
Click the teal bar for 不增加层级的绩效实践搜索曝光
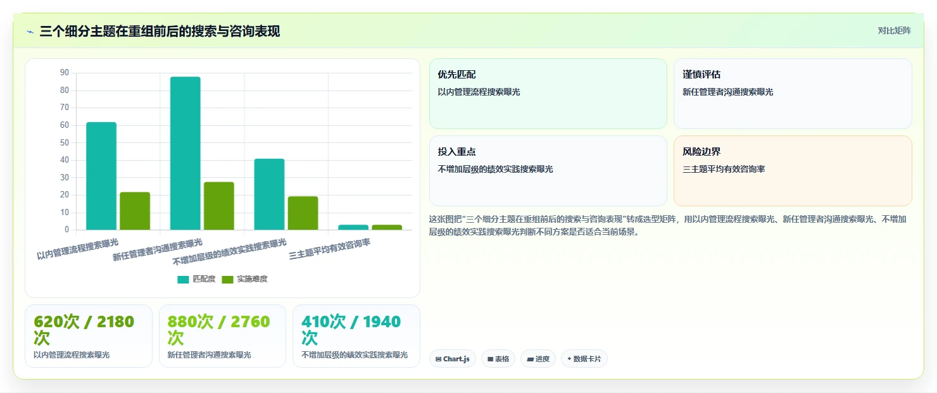(x=269, y=194)
